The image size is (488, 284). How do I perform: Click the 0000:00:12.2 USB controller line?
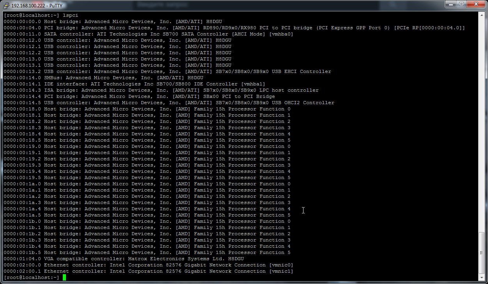click(x=117, y=53)
